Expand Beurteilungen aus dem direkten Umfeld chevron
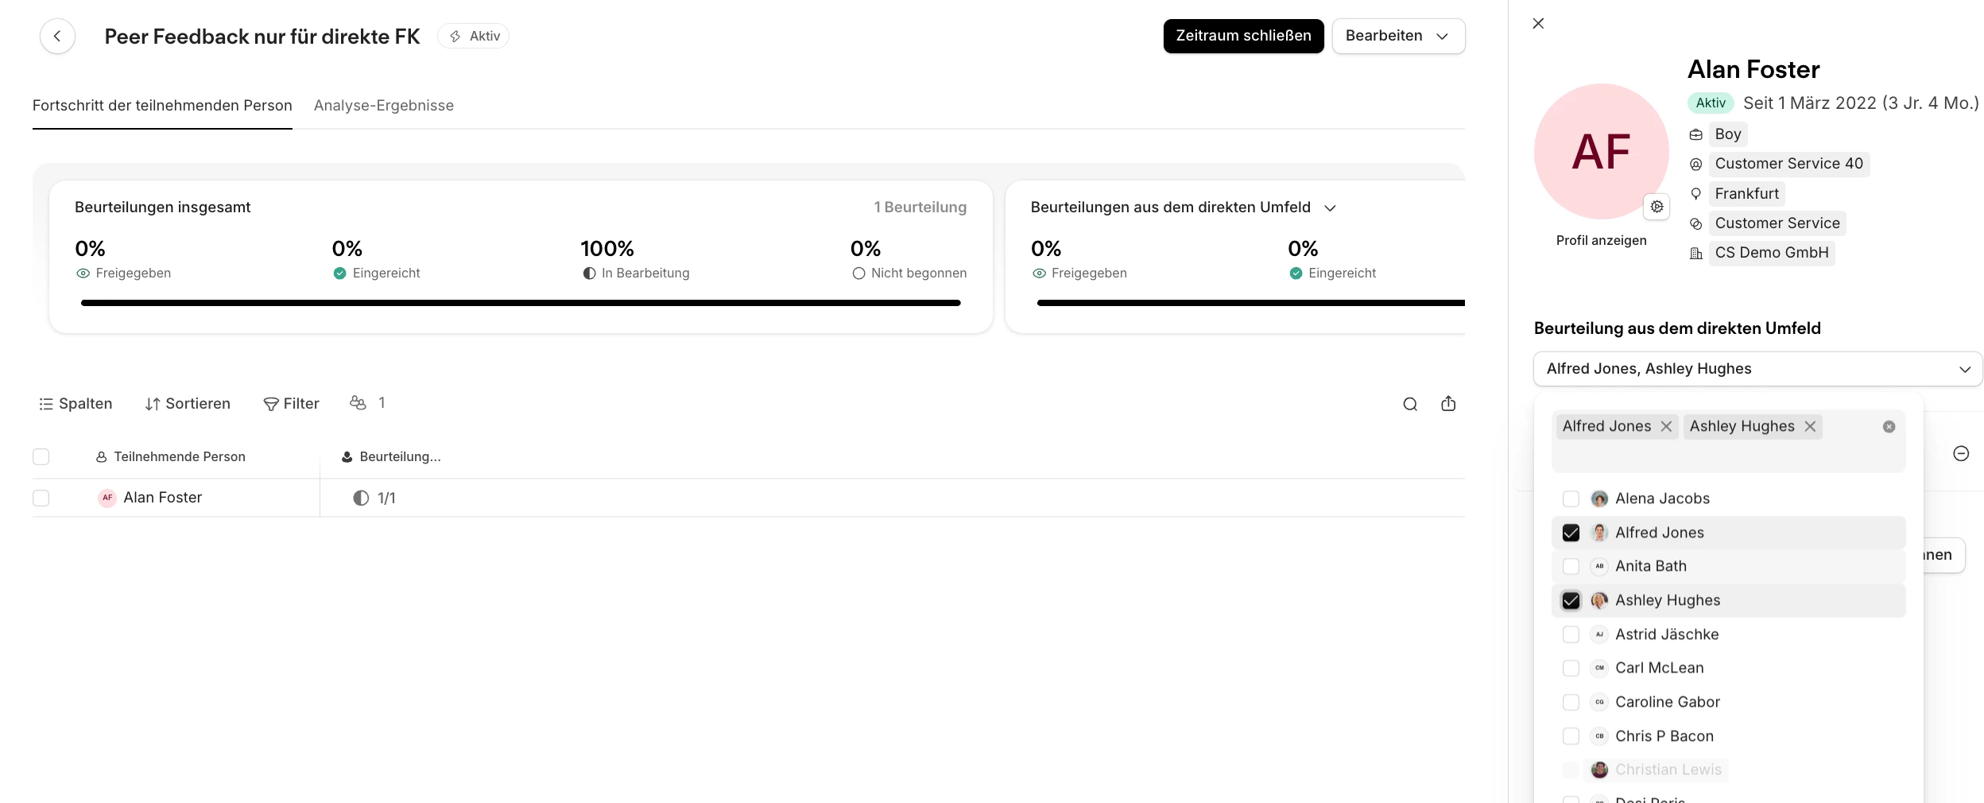1984x803 pixels. [x=1330, y=208]
